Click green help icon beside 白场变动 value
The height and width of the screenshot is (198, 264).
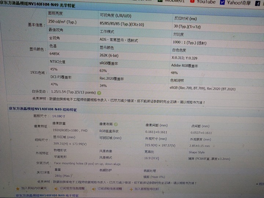pyautogui.click(x=99, y=93)
